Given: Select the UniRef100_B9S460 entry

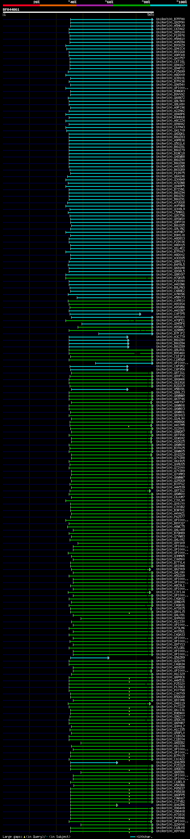Looking at the screenshot, I should click(170, 353).
